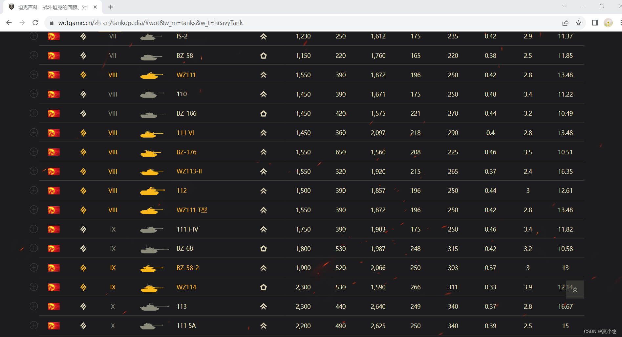Click the plus icon in WZ111 row
The height and width of the screenshot is (337, 622).
34,75
